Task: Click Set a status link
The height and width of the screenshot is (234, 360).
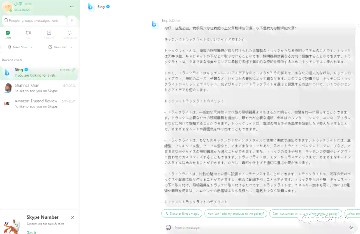Action: tap(22, 10)
